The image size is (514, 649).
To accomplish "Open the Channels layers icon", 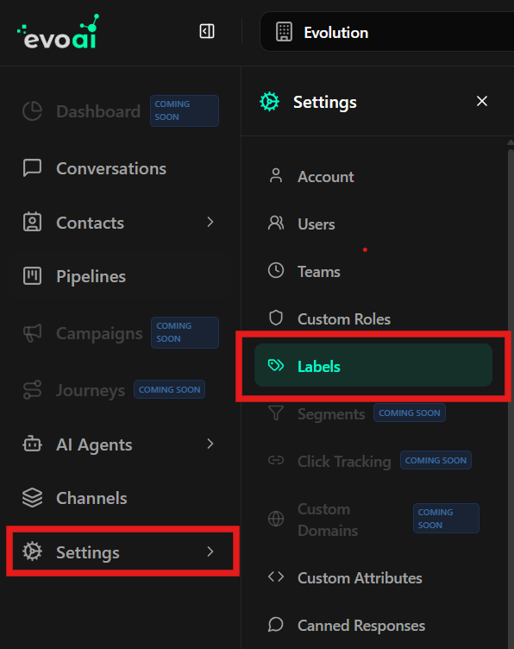I will coord(32,497).
